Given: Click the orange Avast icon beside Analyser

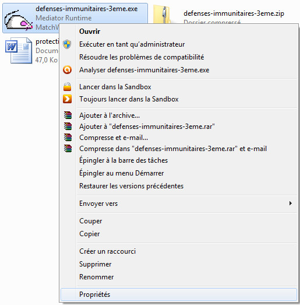Looking at the screenshot, I should pos(67,69).
